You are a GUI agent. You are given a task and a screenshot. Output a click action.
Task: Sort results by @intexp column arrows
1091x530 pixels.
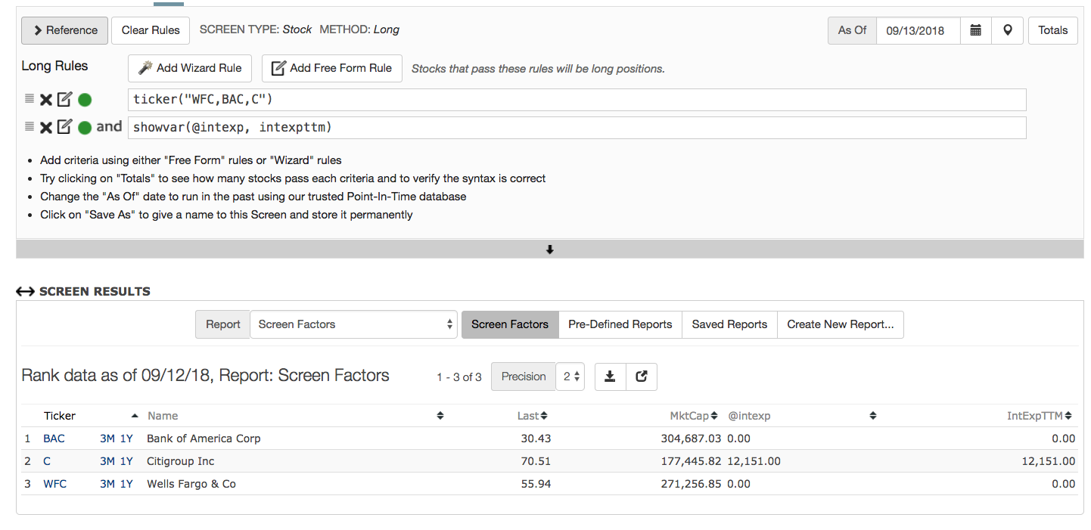point(873,416)
